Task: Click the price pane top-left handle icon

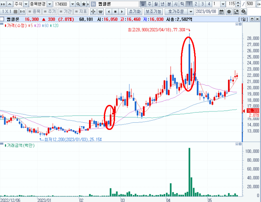Action: pos(2,24)
